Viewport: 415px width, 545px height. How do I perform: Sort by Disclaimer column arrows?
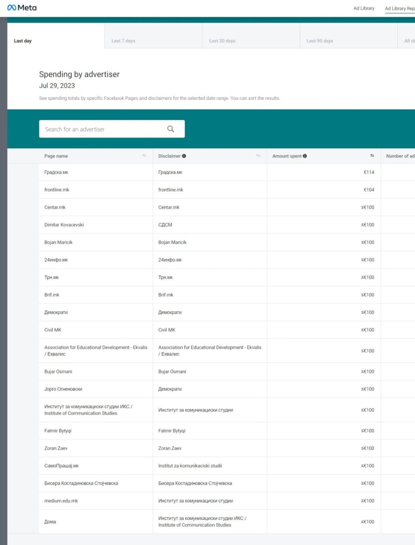pyautogui.click(x=258, y=156)
